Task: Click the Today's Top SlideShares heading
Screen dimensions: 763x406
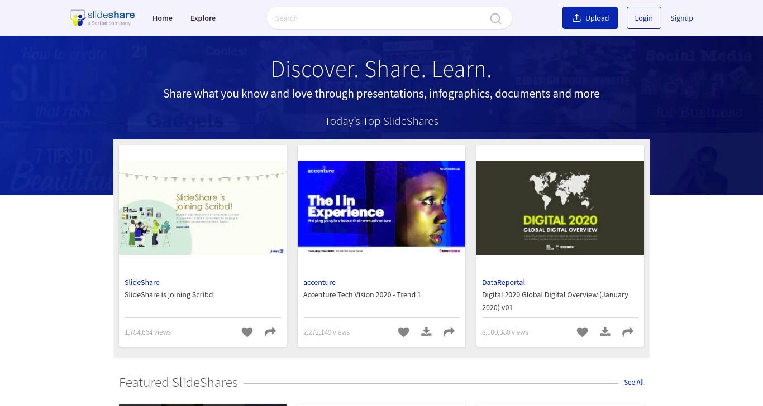Action: click(381, 121)
